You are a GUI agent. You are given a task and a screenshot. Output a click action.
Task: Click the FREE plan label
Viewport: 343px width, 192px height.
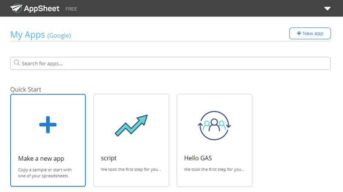[x=71, y=9]
